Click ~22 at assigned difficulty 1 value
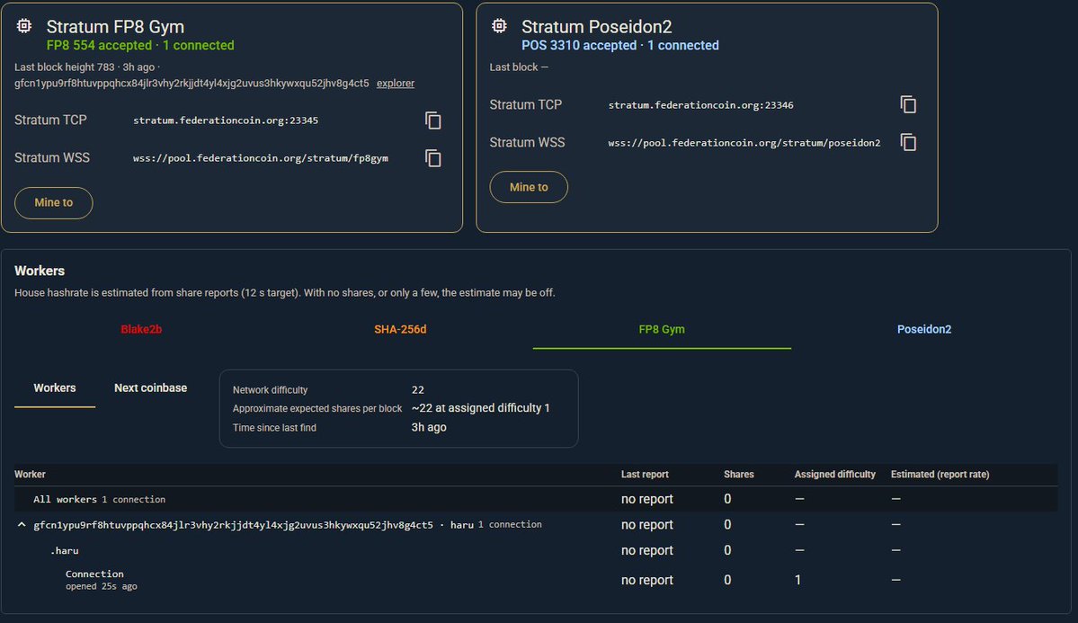 481,408
